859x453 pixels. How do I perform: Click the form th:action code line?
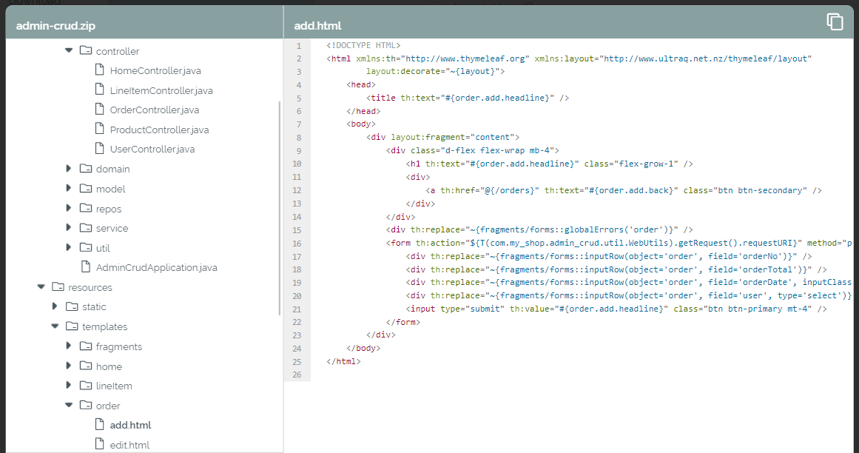[x=619, y=243]
